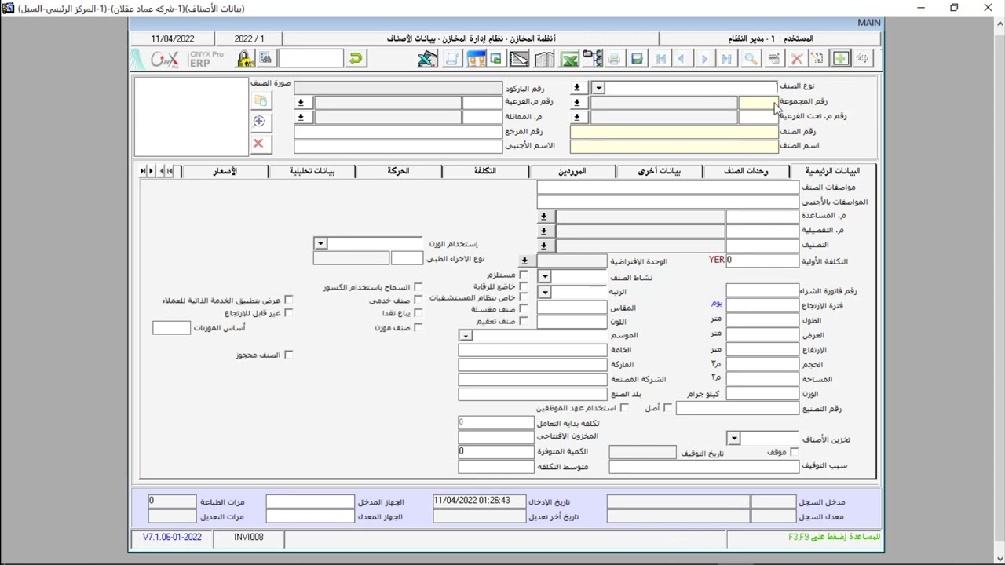Image resolution: width=1005 pixels, height=565 pixels.
Task: Enable السماح باستخدام الكسور checkbox
Action: (x=418, y=287)
